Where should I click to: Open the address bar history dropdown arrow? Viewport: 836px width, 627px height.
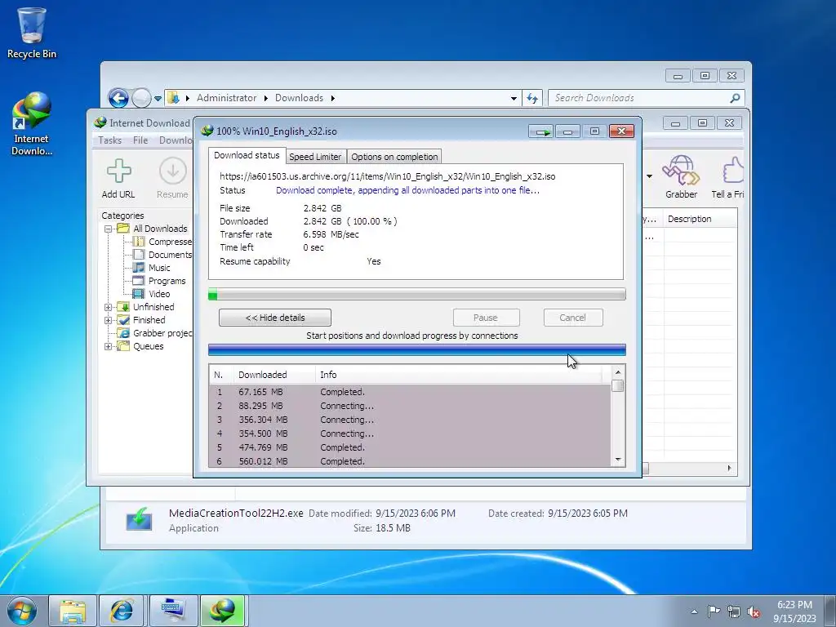tap(514, 99)
